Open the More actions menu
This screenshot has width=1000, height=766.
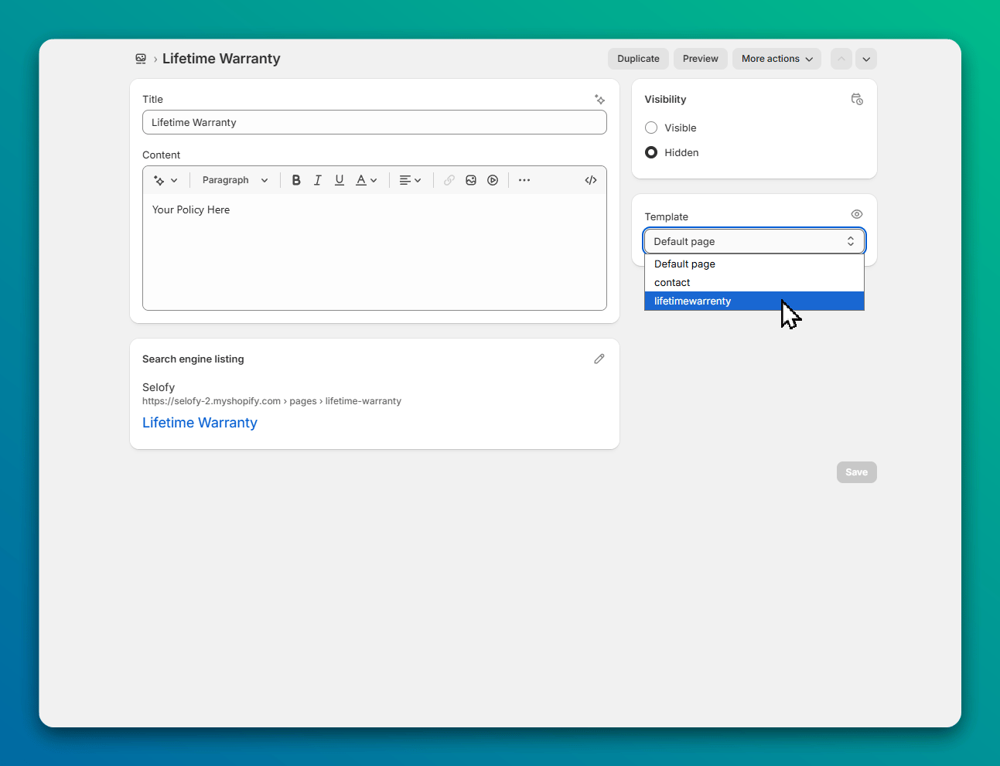coord(776,58)
